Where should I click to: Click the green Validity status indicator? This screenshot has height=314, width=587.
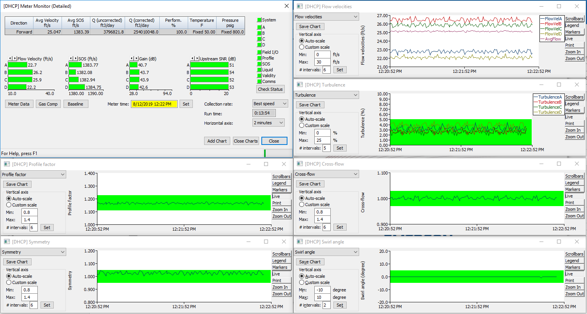point(259,76)
